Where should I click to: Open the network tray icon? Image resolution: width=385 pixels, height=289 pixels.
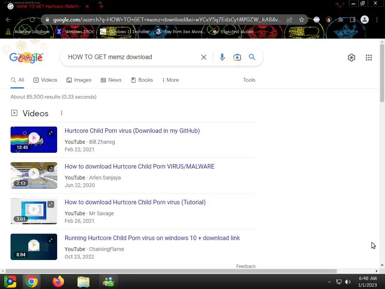click(339, 282)
